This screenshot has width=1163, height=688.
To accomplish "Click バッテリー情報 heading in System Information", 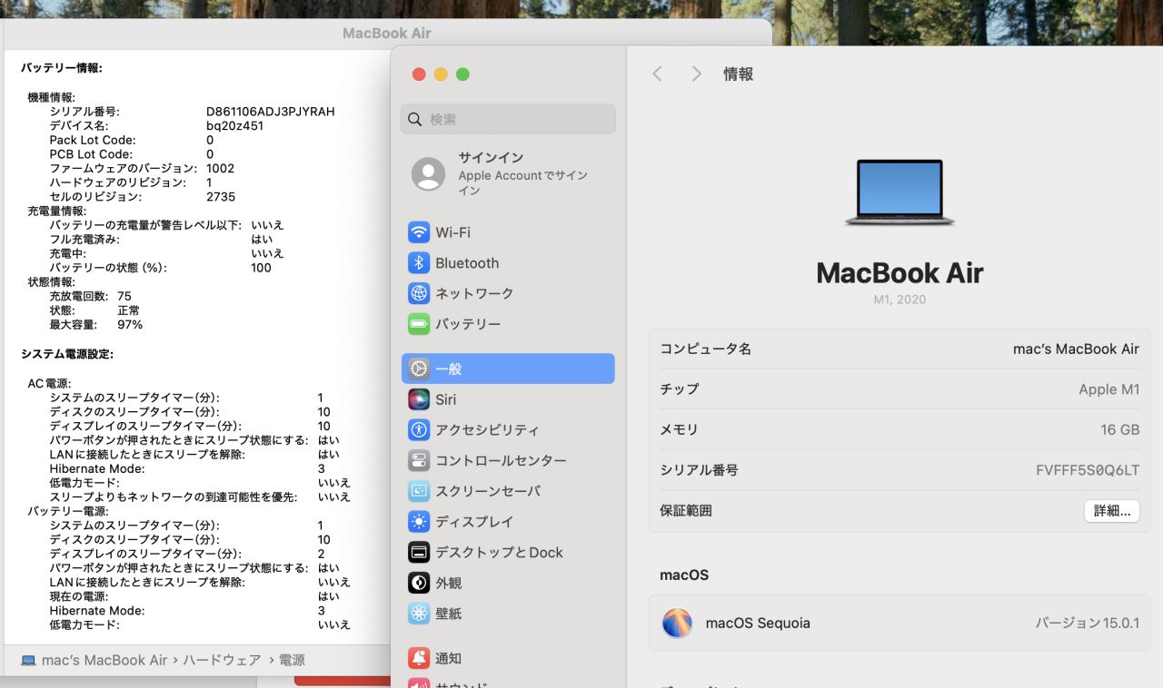I will coord(62,68).
